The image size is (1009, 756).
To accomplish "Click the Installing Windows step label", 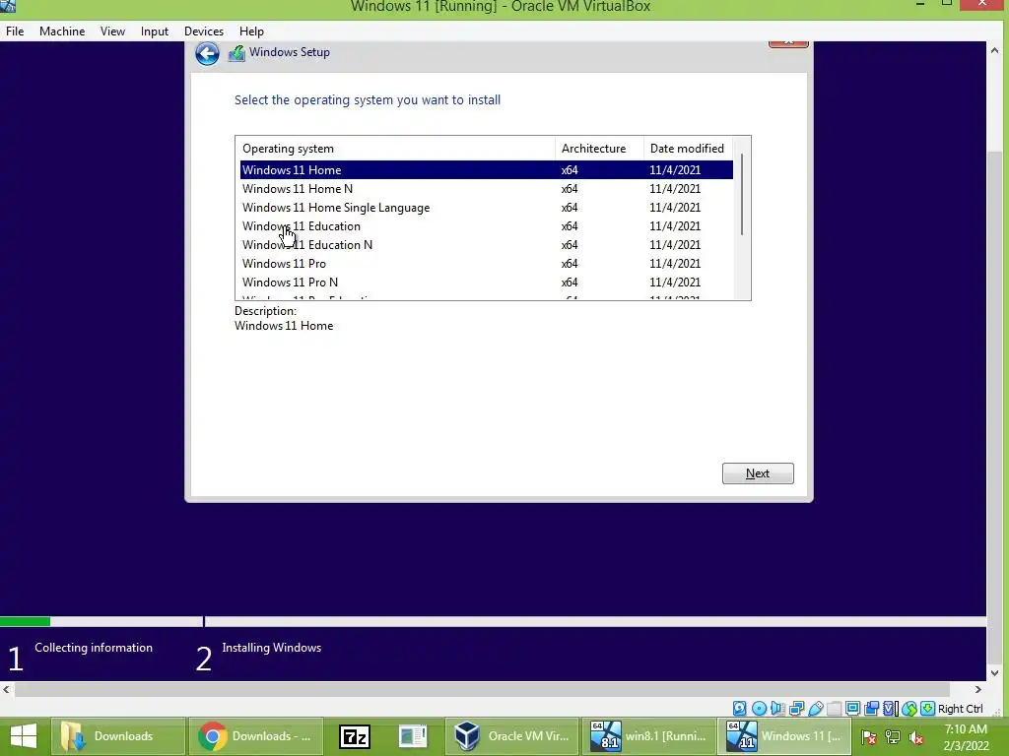I will click(272, 648).
